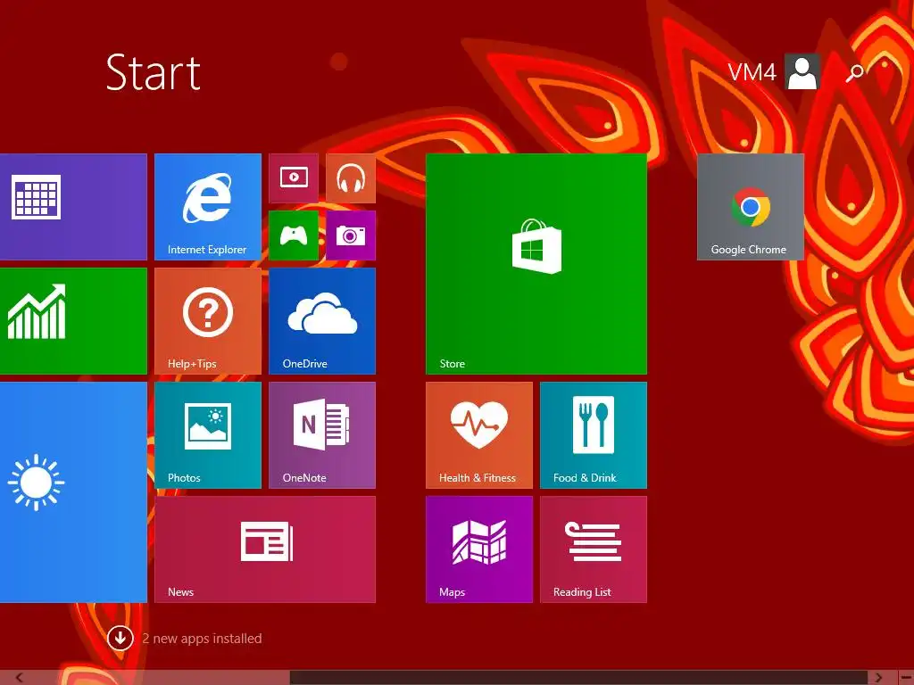Image resolution: width=914 pixels, height=685 pixels.
Task: Click the VM4 user account picture
Action: click(x=802, y=71)
